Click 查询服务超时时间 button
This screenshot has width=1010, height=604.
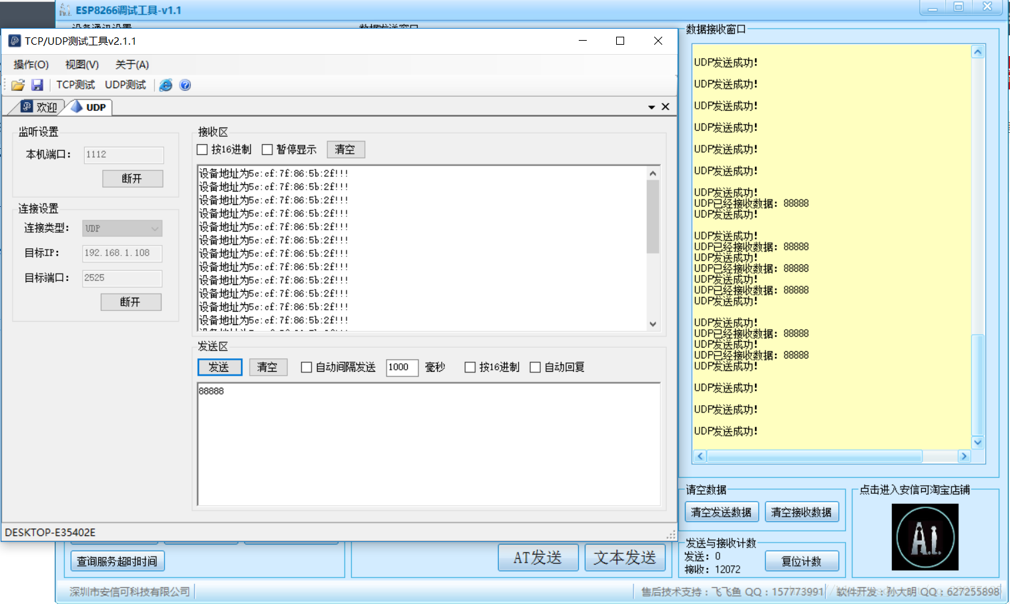117,561
